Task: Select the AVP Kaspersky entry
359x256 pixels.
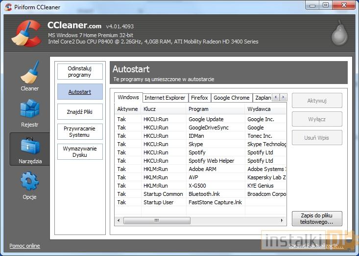Action: coord(200,177)
